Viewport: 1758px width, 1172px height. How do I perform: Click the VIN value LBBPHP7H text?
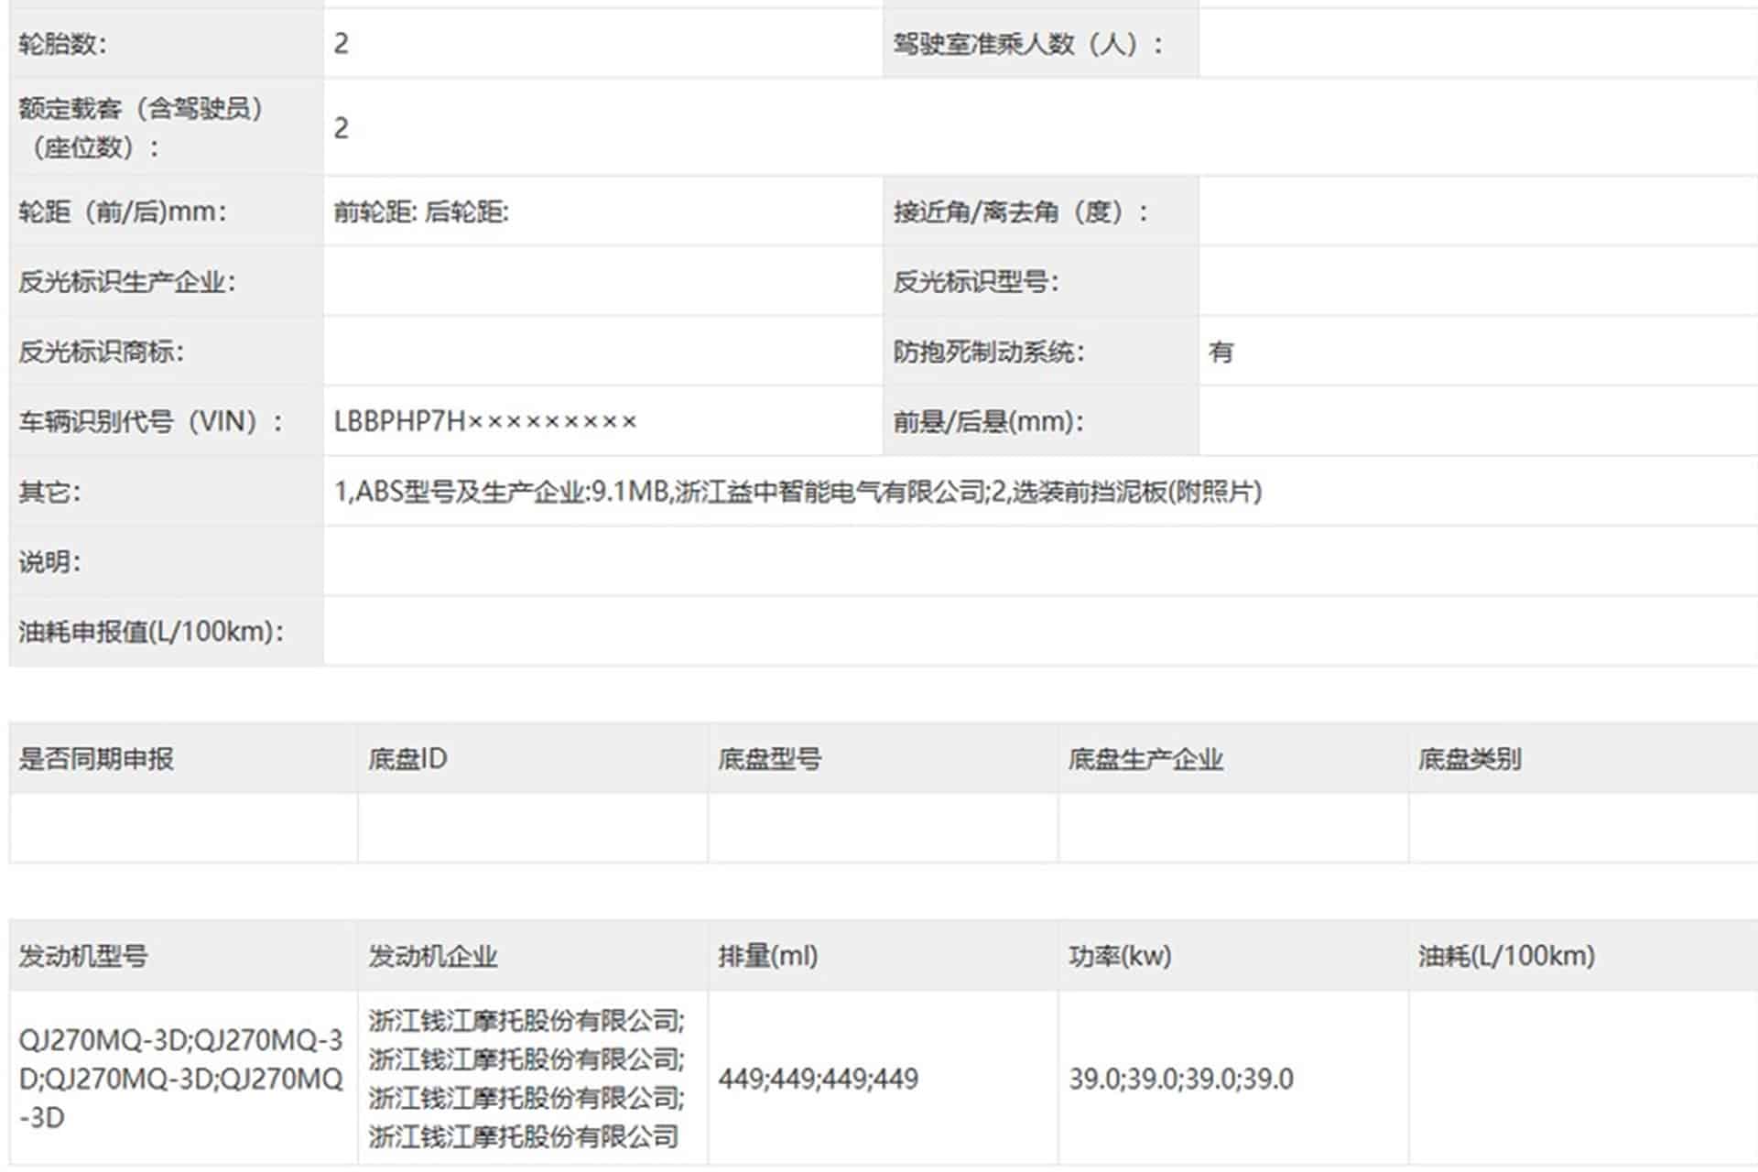tap(484, 421)
